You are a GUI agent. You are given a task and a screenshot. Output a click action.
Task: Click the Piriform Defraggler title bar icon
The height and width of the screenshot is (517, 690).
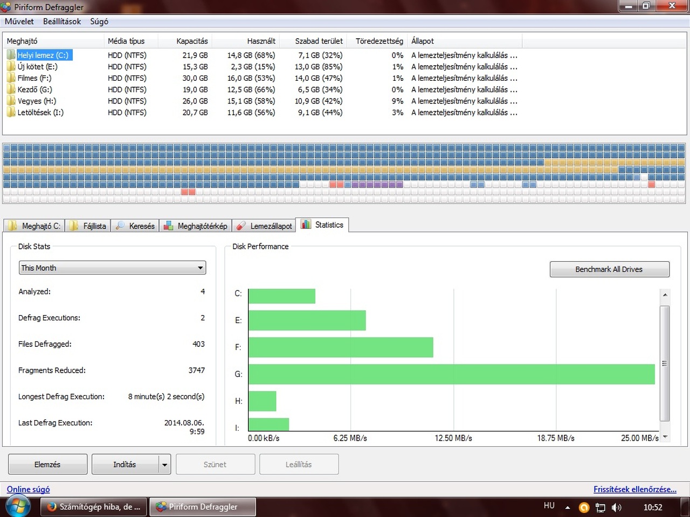pyautogui.click(x=6, y=7)
